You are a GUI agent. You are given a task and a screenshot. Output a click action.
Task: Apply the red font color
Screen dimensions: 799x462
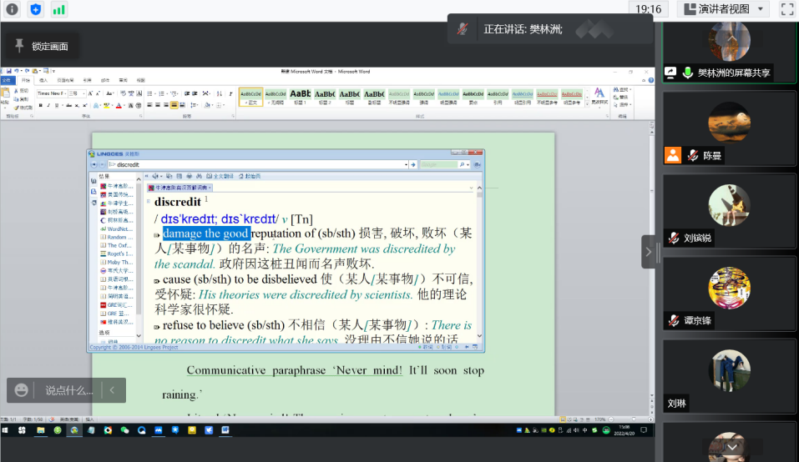pos(119,105)
